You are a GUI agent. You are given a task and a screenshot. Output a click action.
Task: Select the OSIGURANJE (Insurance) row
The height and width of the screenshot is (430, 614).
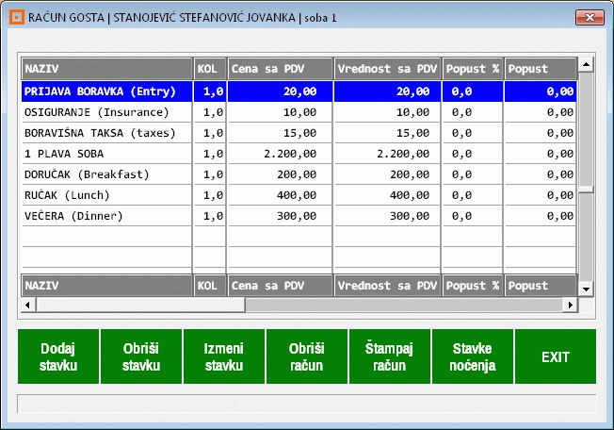pos(299,112)
